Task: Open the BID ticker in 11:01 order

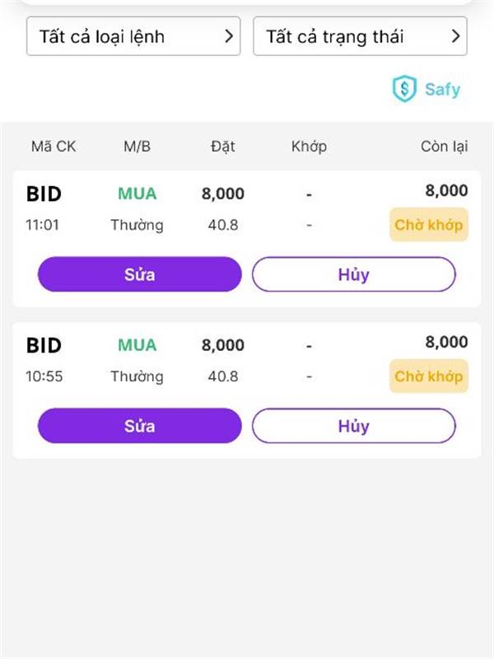Action: click(x=44, y=194)
